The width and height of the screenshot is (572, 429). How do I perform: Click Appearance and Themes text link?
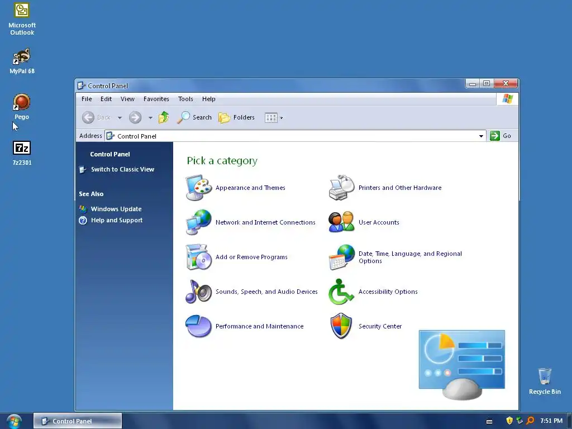coord(250,188)
